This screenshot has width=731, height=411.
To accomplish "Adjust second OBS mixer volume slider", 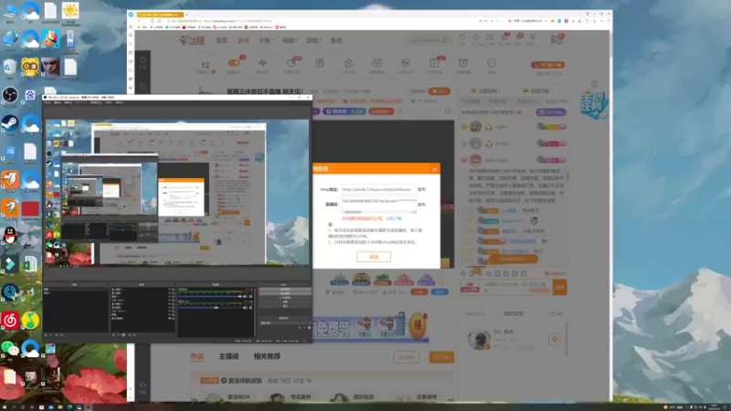I will (211, 308).
